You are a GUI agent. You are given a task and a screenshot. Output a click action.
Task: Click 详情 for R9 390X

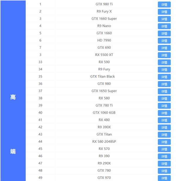(x=164, y=127)
